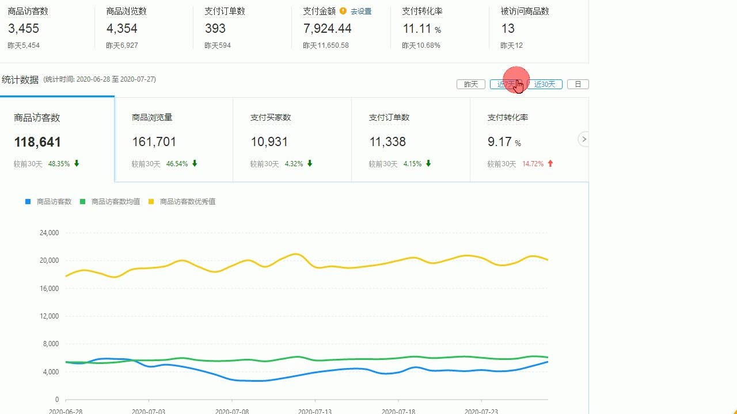Click the statistics date range 2020-06-28 至 2020-07-27
Screen dimensions: 737x414
[116, 79]
